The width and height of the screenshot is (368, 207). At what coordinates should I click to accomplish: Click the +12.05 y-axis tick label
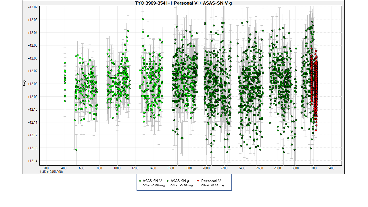[32, 45]
